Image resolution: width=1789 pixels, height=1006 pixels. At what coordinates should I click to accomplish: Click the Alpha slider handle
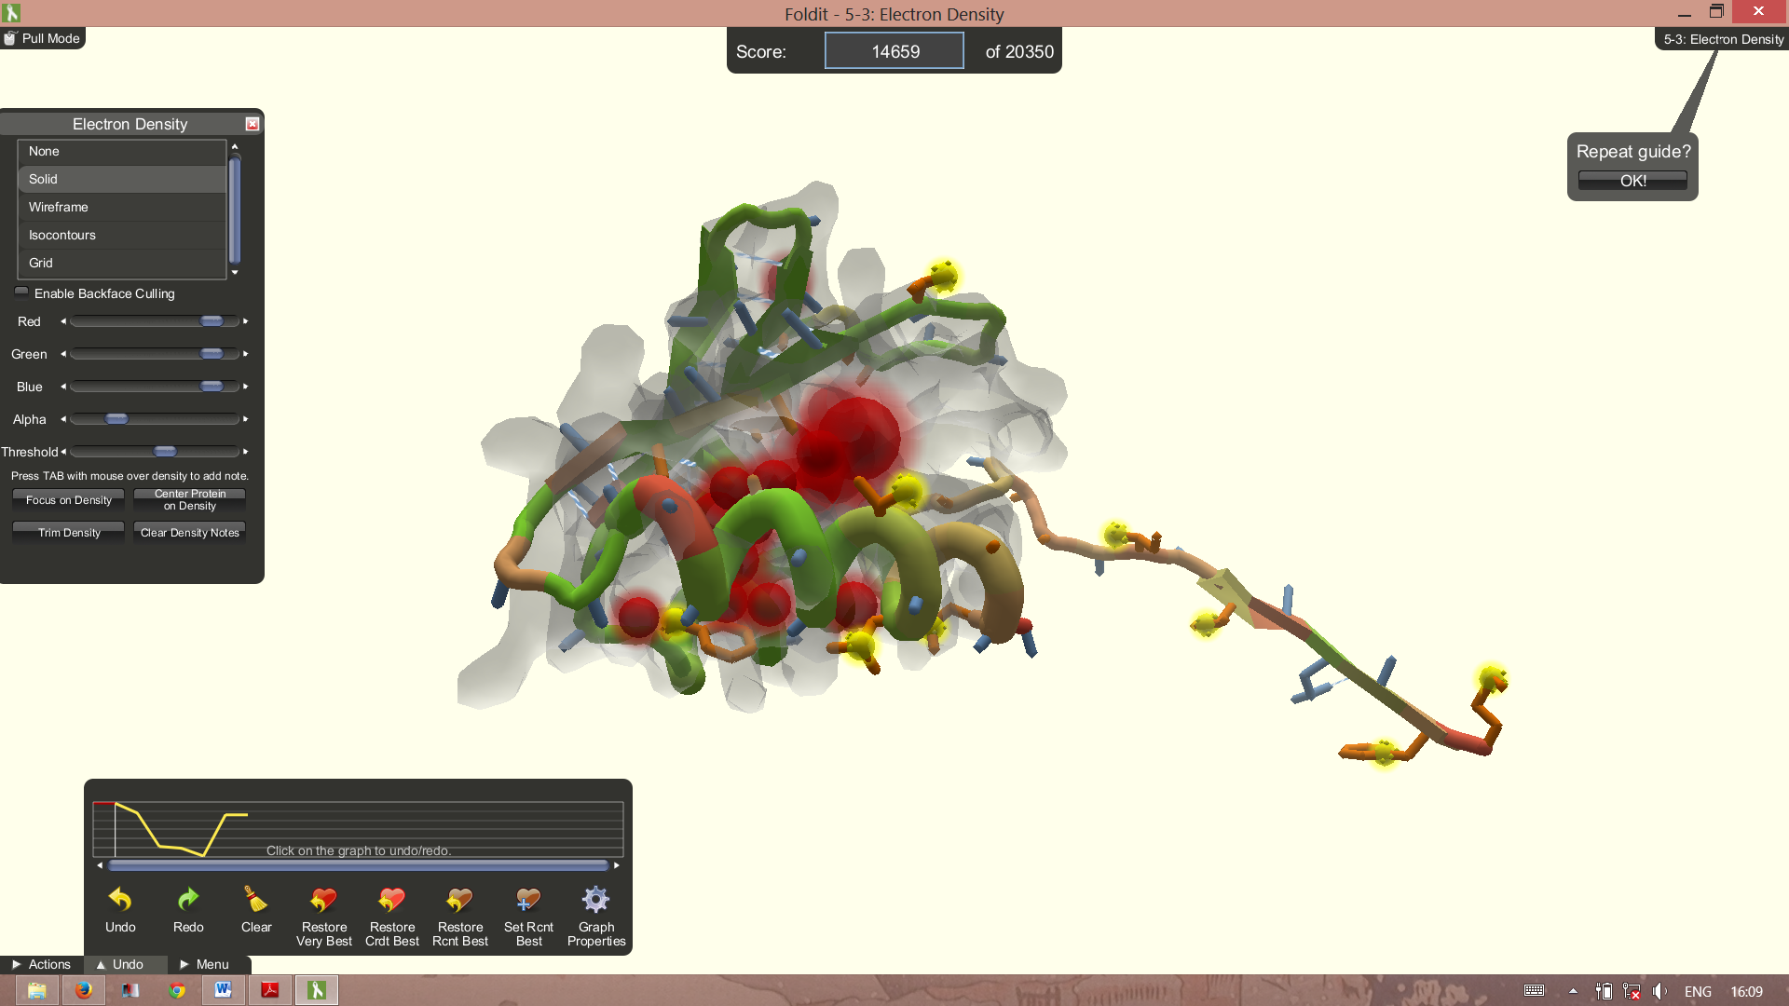tap(116, 419)
